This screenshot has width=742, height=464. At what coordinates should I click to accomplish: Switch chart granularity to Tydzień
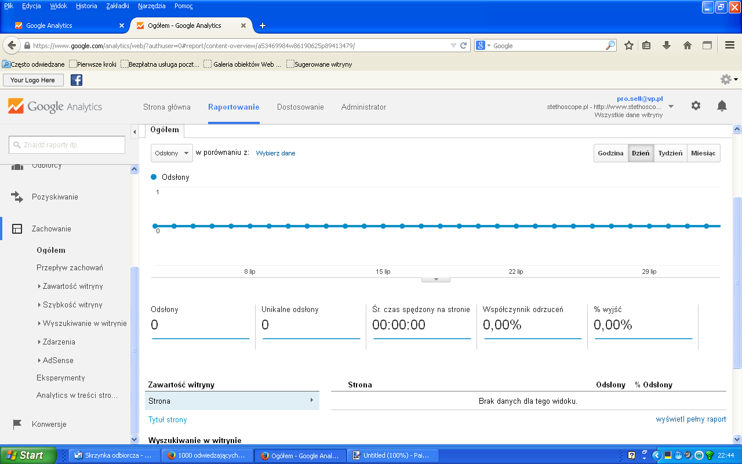click(x=671, y=153)
